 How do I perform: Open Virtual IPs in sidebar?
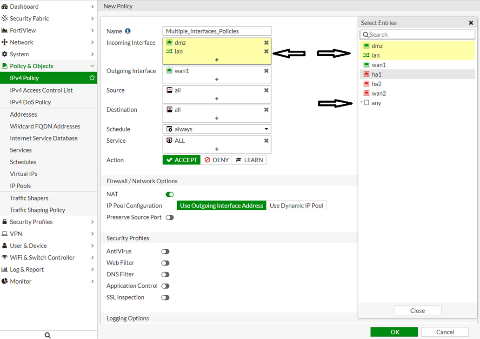(23, 174)
